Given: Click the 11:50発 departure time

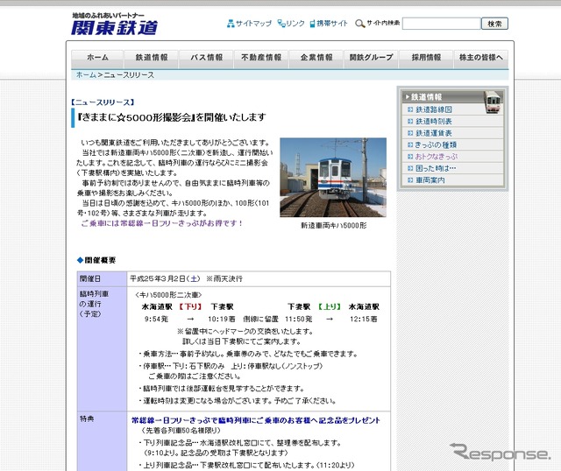Looking at the screenshot, I should (x=298, y=319).
